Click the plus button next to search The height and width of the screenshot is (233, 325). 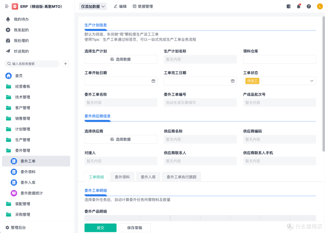(66, 63)
